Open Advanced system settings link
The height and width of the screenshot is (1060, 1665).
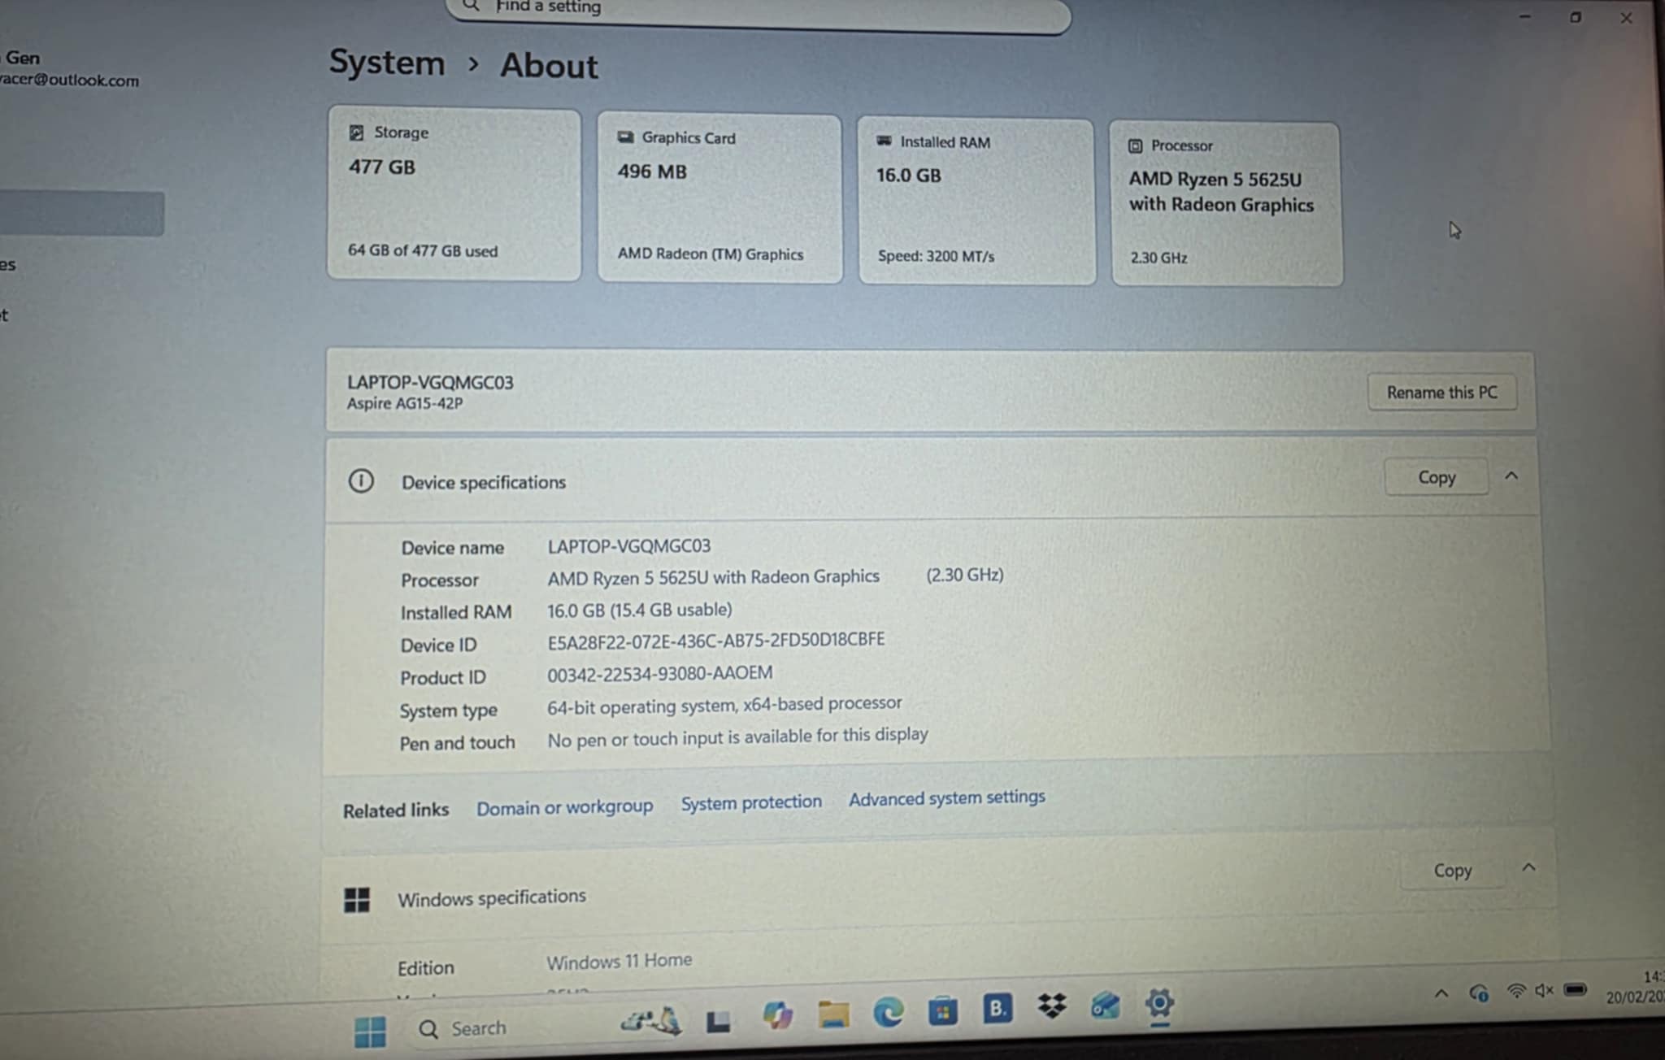point(947,798)
